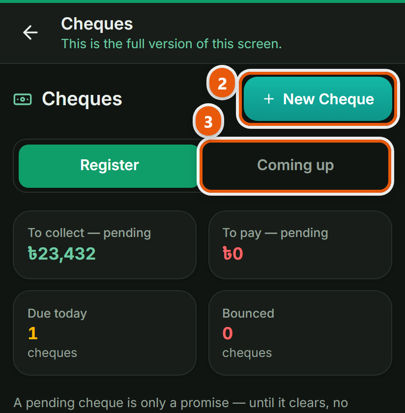The width and height of the screenshot is (405, 413).
Task: Click the Cheques header title
Action: (97, 24)
